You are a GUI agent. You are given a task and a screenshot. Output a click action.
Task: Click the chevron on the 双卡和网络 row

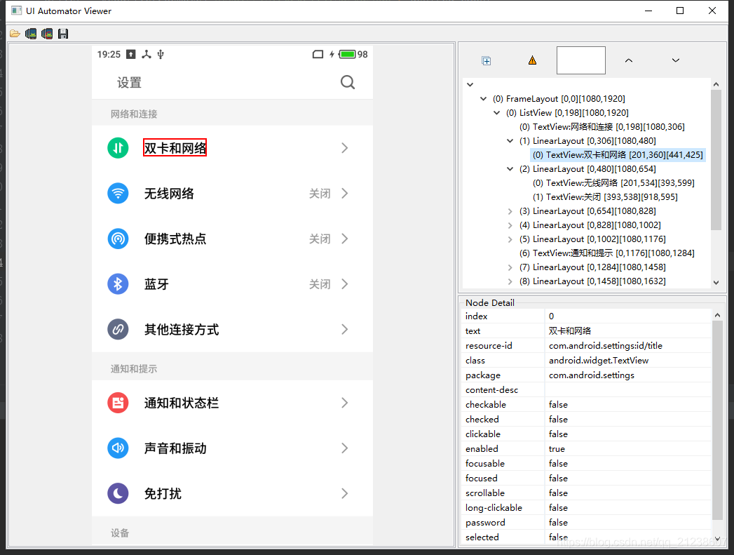(x=345, y=148)
